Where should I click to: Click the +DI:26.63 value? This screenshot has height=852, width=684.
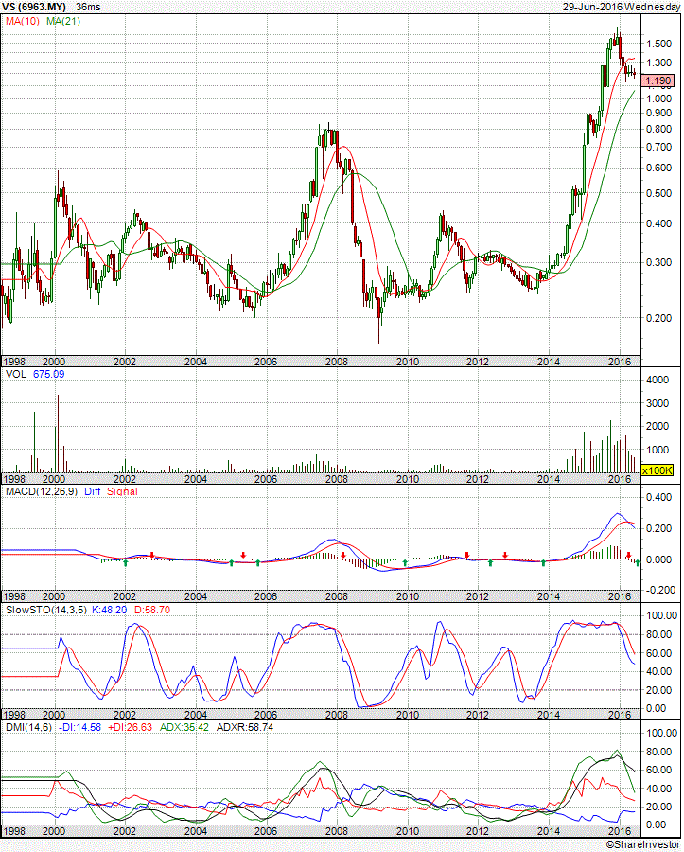(x=130, y=728)
